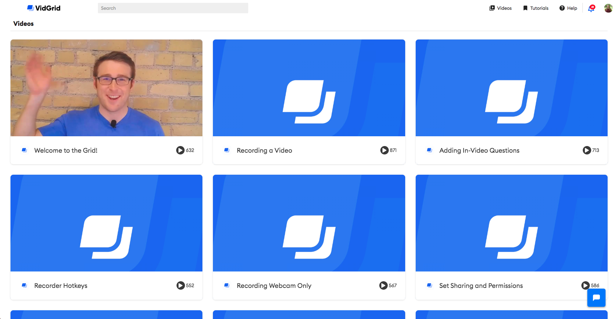Open Welcome to the Grid! video thumbnail
Image resolution: width=616 pixels, height=319 pixels.
tap(106, 88)
